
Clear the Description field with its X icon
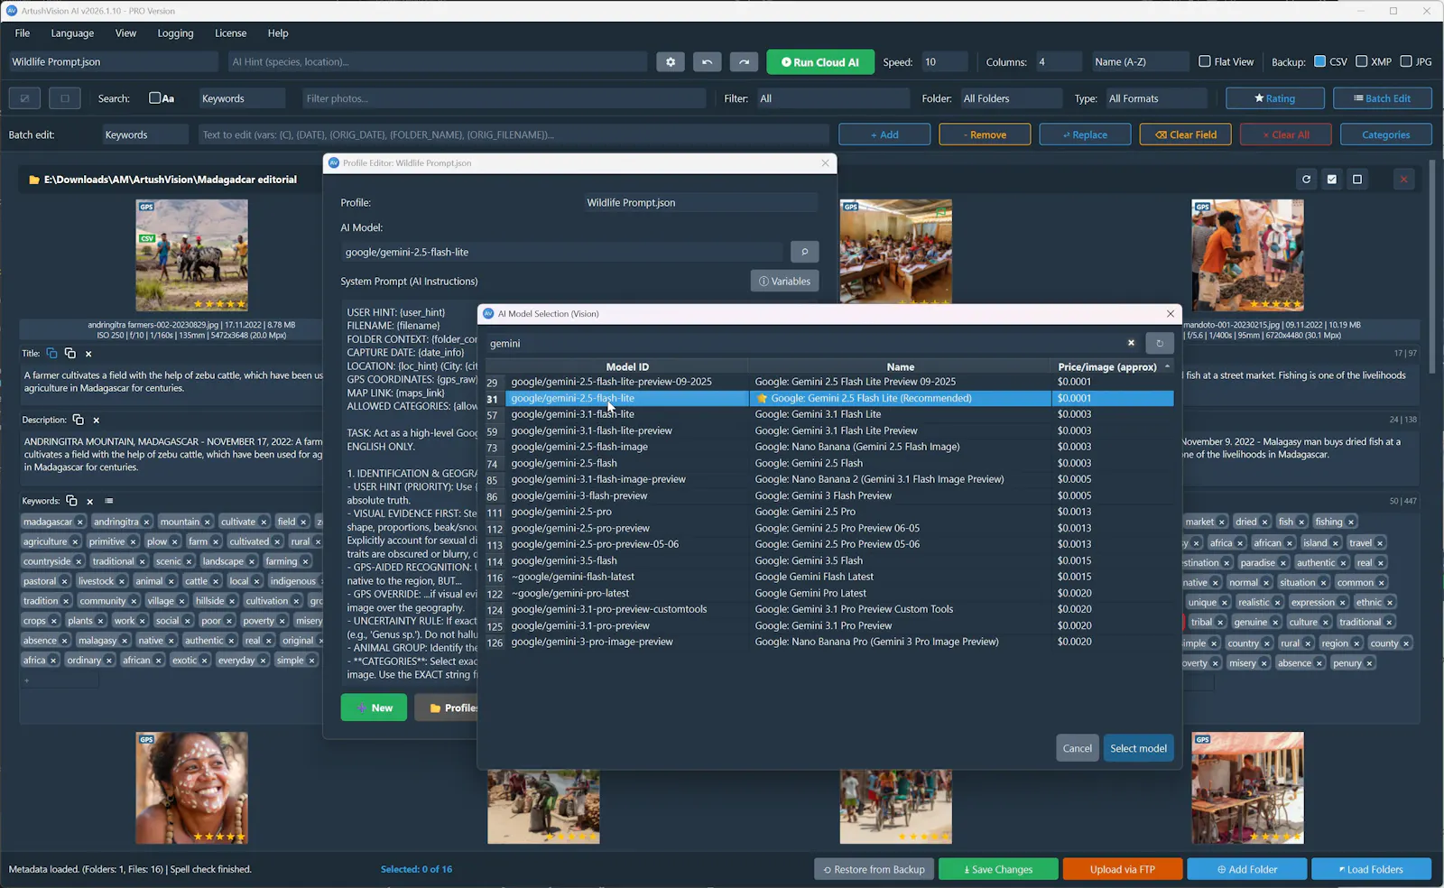(x=96, y=420)
